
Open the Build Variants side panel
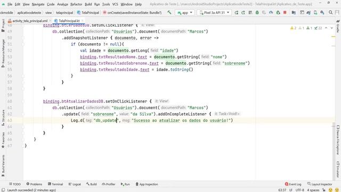click(x=3, y=165)
